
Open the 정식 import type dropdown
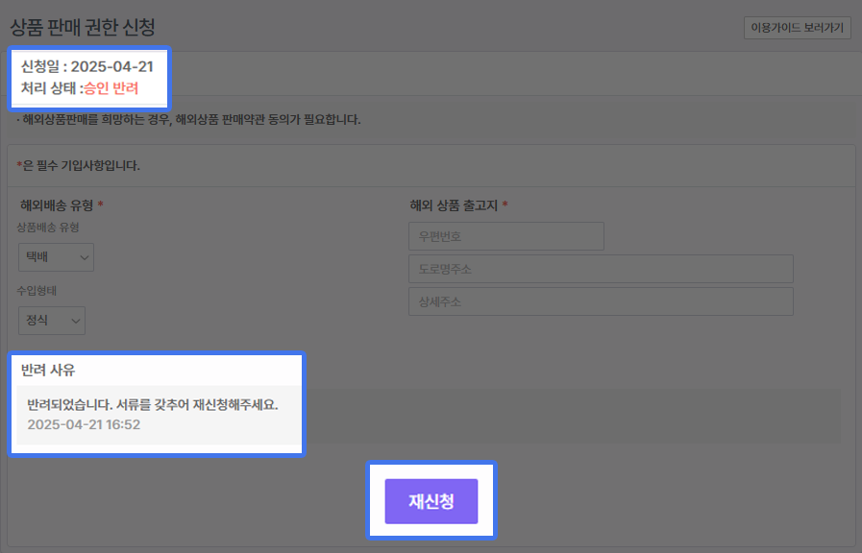click(52, 321)
